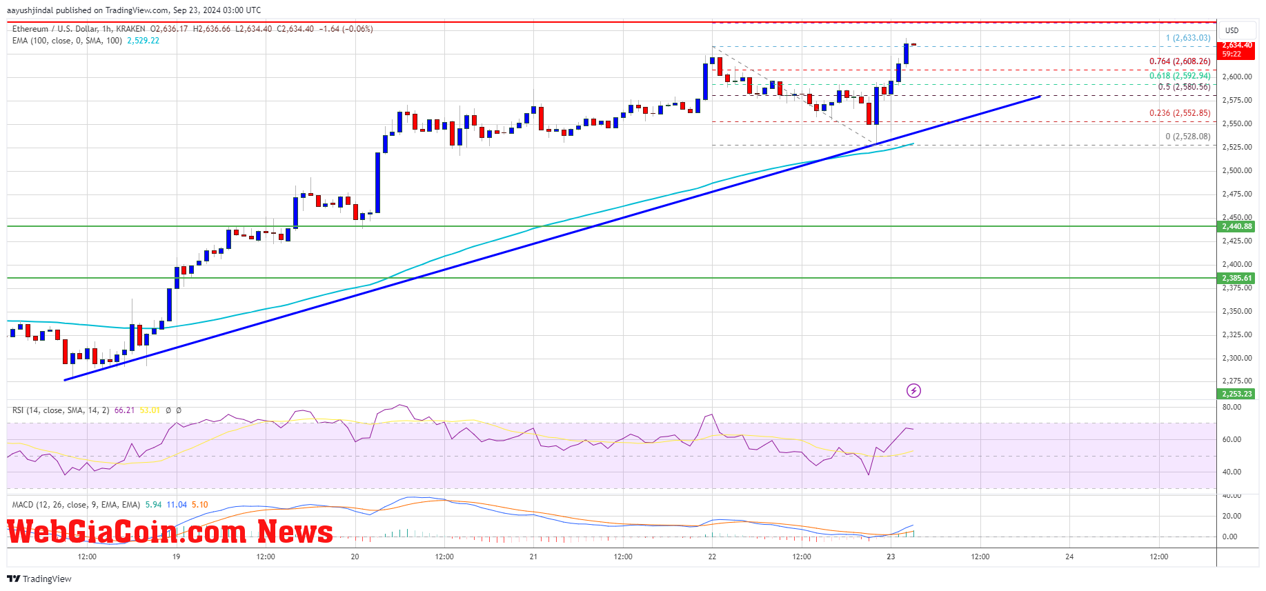Click the 2,300.00 price axis label
The width and height of the screenshot is (1266, 591).
(x=1237, y=358)
